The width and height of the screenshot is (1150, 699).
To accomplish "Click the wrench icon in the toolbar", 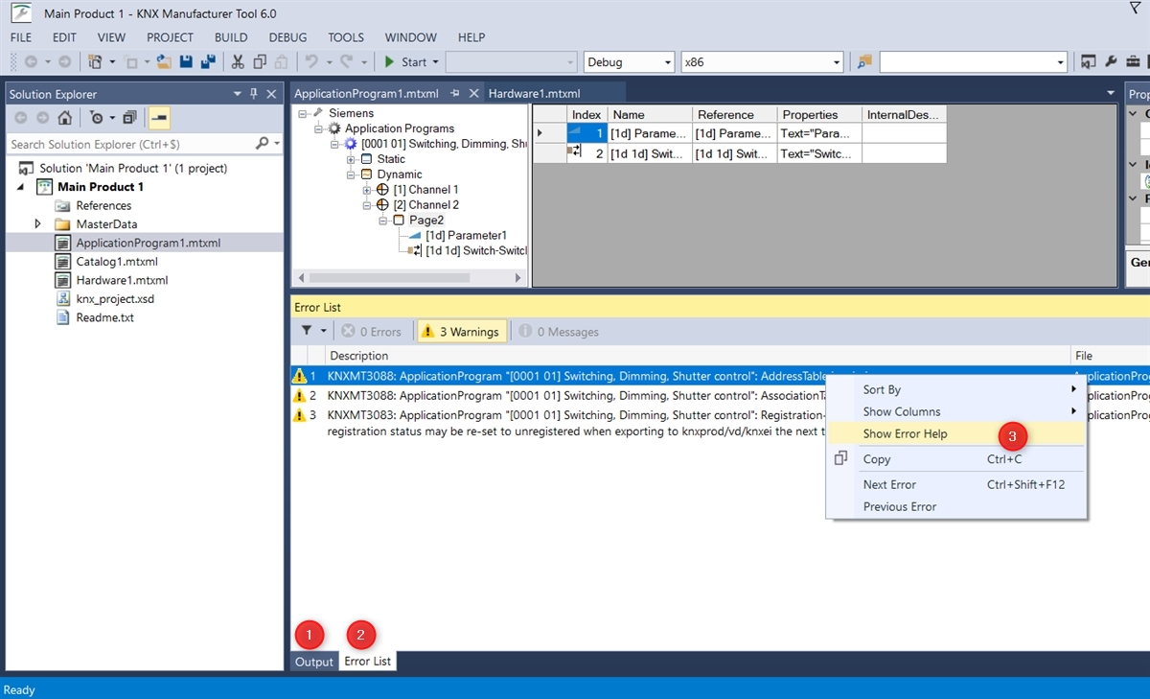I will click(x=1111, y=61).
